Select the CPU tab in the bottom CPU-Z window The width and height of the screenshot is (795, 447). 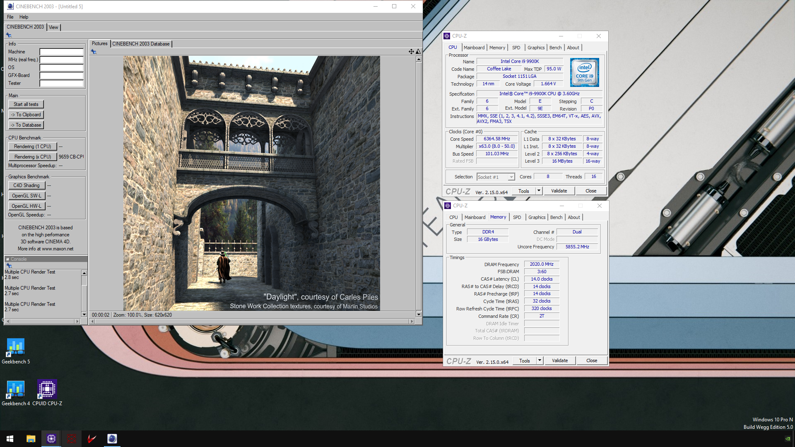tap(454, 217)
